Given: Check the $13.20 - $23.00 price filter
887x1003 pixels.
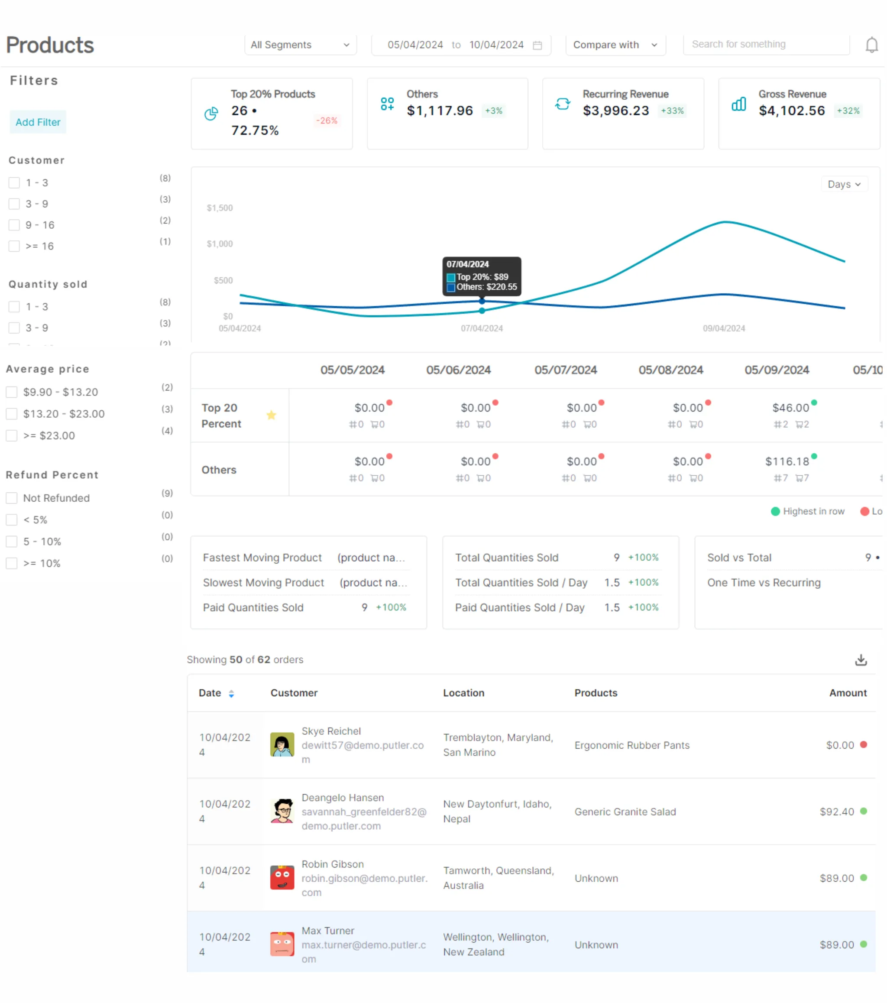Looking at the screenshot, I should (12, 415).
